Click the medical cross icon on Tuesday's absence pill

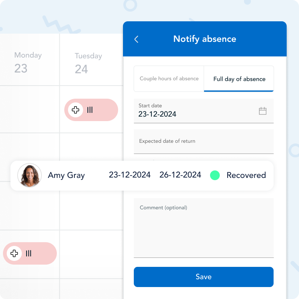[75, 110]
